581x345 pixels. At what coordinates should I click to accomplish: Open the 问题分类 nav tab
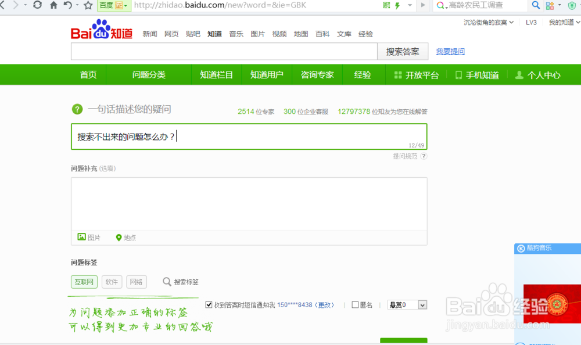(x=149, y=75)
